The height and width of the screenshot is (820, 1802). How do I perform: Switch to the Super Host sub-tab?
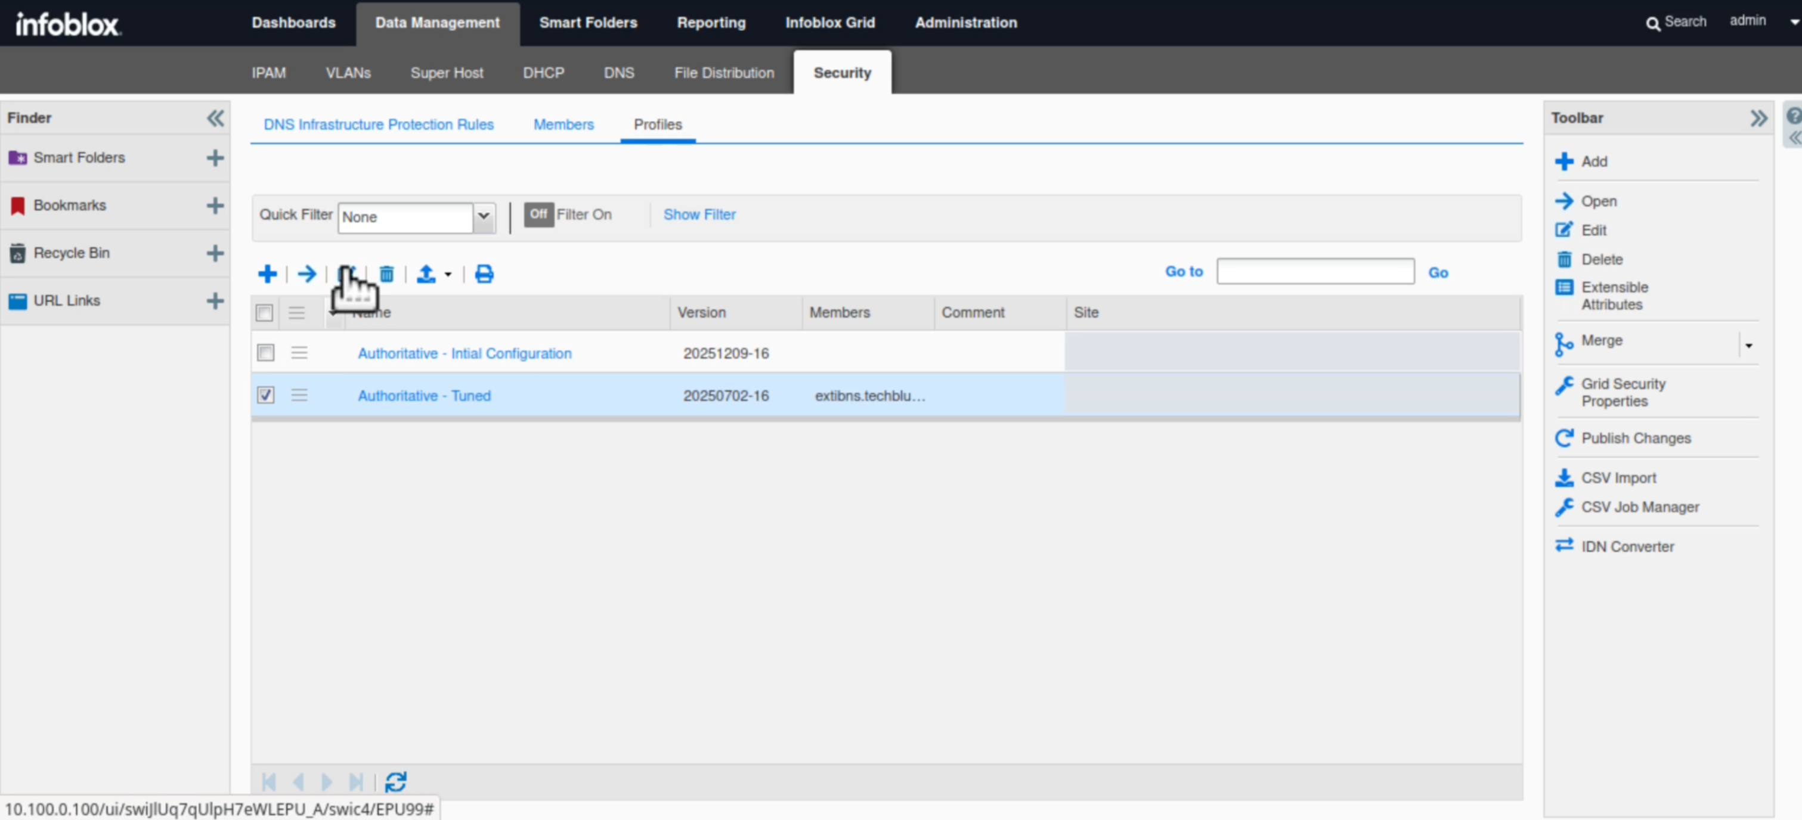click(x=447, y=73)
